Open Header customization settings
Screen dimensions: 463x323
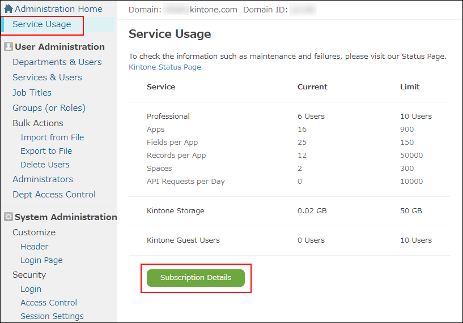[x=34, y=247]
